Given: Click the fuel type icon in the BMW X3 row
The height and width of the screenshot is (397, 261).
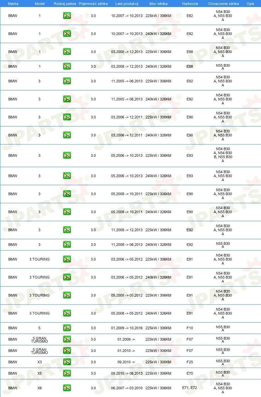Looking at the screenshot, I should coord(67,362).
